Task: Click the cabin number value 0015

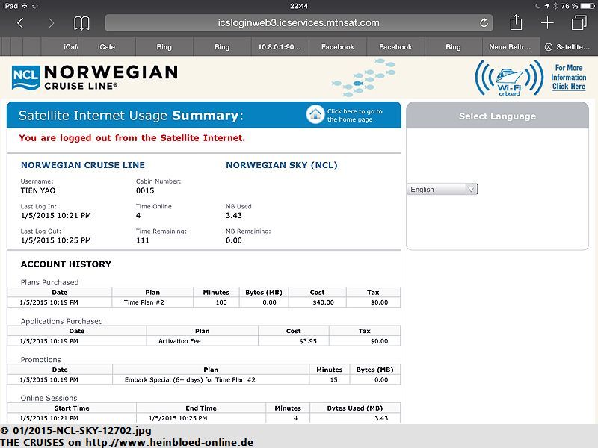Action: tap(145, 190)
